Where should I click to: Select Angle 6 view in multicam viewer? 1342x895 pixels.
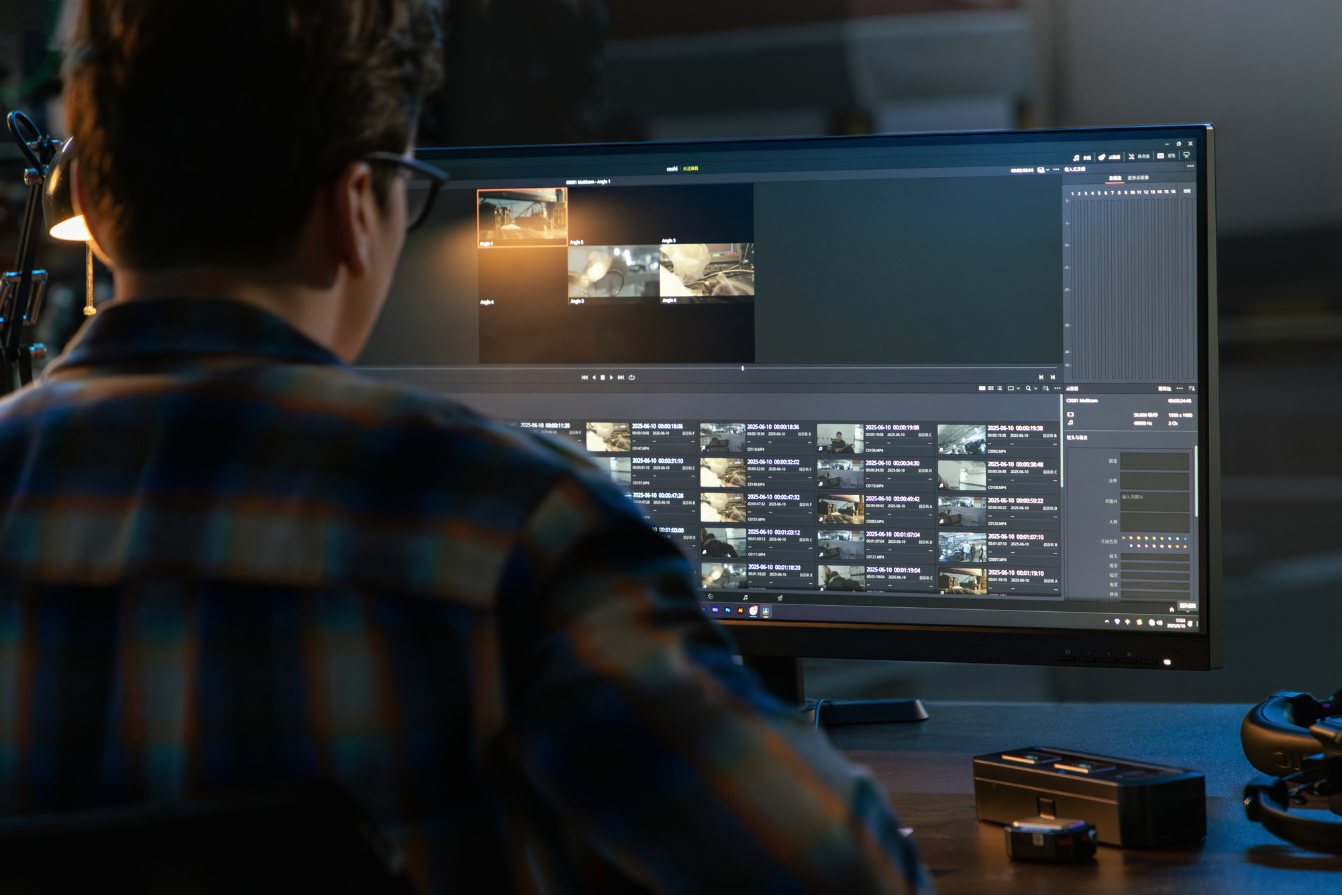pos(707,273)
